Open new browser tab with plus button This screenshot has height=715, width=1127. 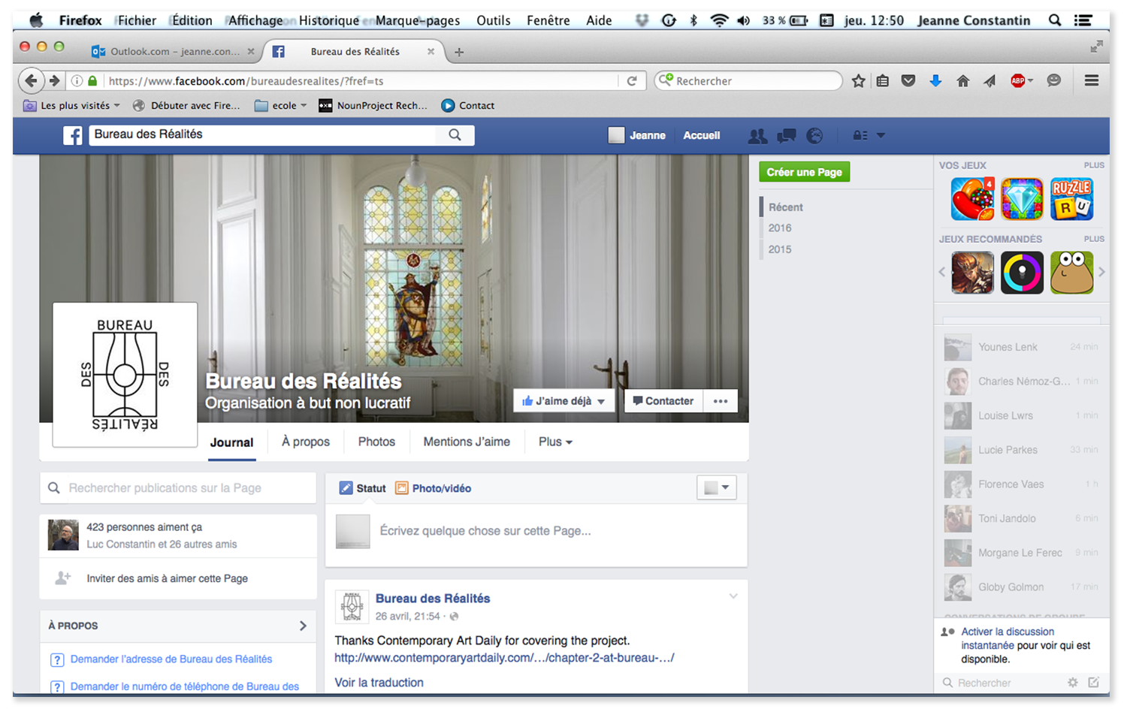point(459,52)
